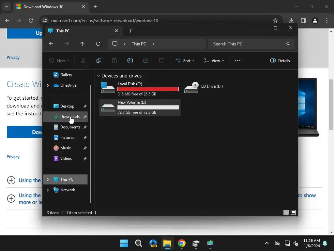Click the Chrome profile avatar icon
The width and height of the screenshot is (334, 251).
pos(315,21)
